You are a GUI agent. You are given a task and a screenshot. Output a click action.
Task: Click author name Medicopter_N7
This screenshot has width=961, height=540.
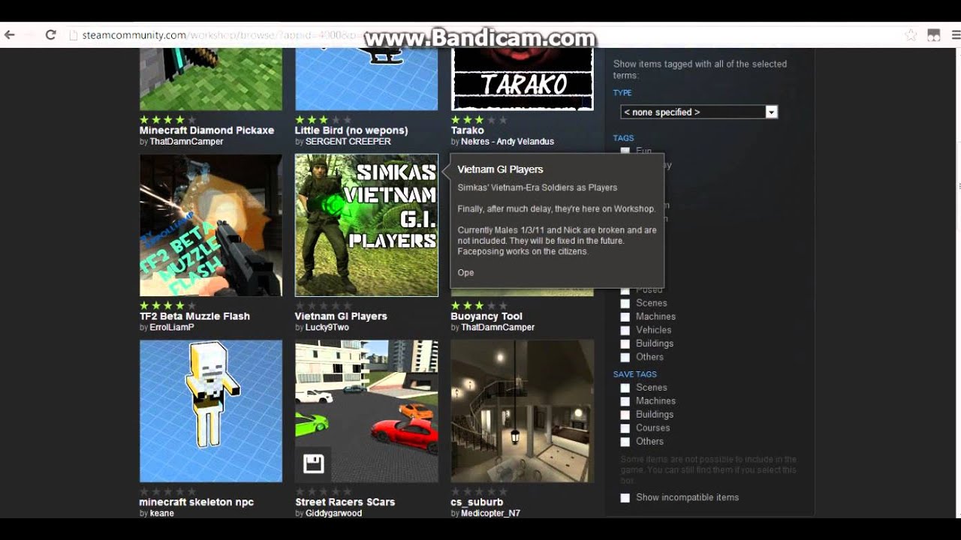(490, 514)
